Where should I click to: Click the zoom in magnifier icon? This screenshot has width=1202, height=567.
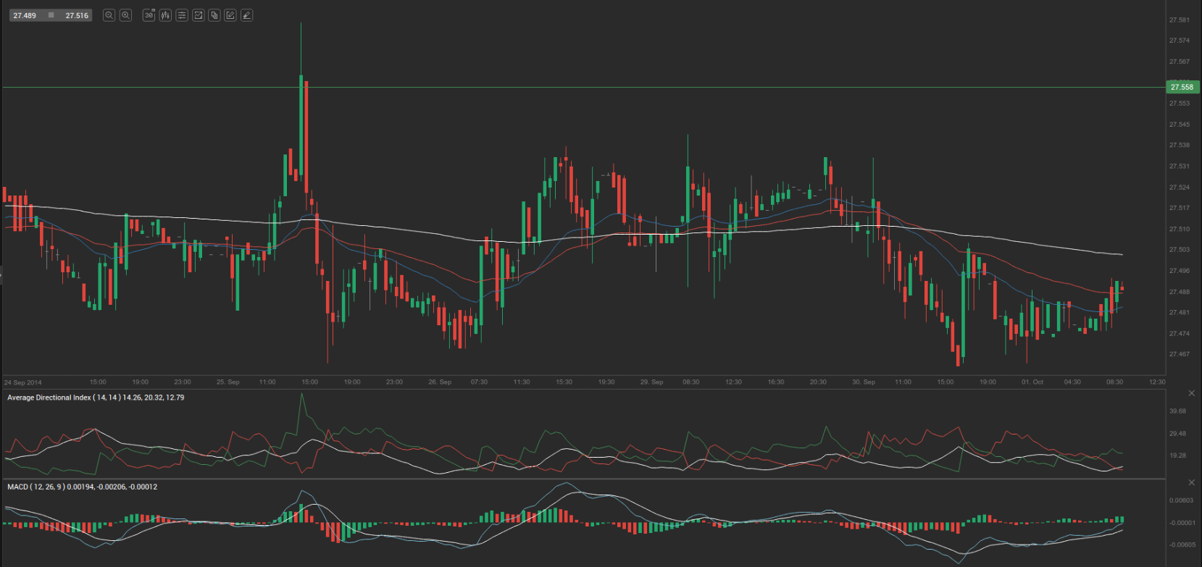(x=125, y=15)
